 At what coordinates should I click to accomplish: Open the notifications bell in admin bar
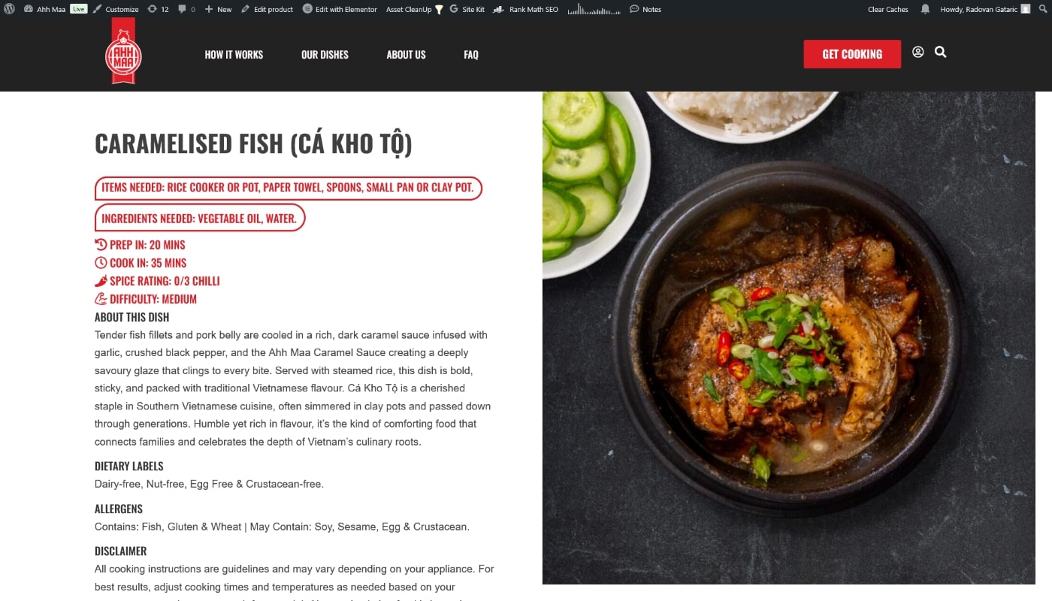pyautogui.click(x=925, y=9)
